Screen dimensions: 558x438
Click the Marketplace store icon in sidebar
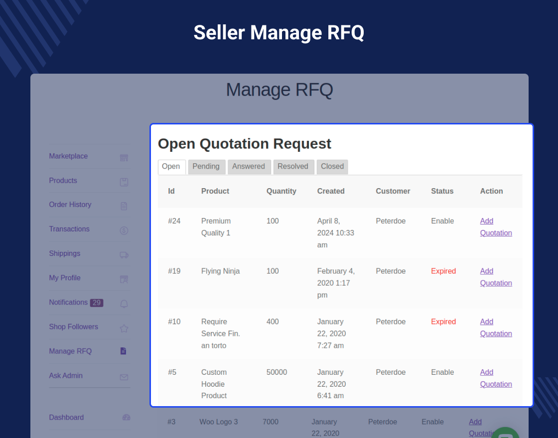pos(124,158)
